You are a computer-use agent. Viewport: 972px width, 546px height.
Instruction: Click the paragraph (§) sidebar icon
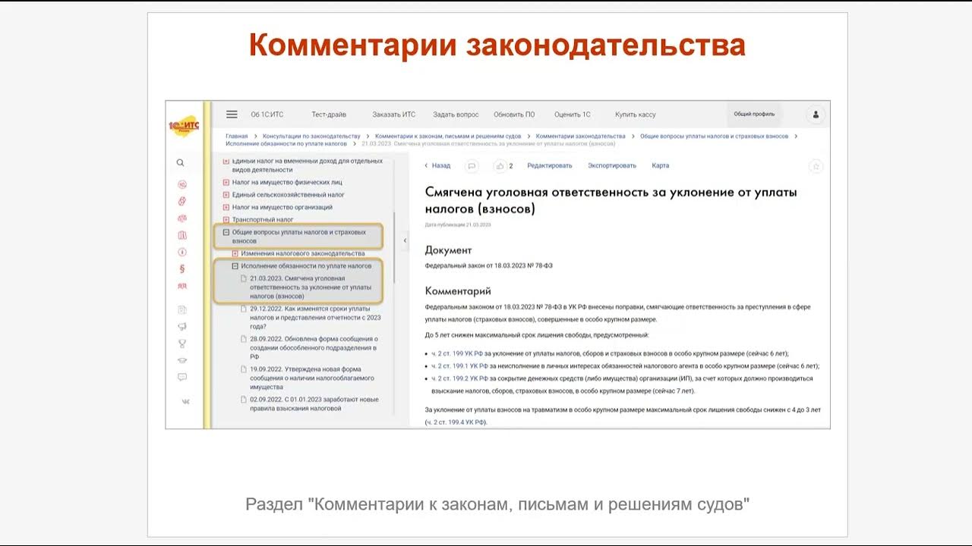pos(181,268)
